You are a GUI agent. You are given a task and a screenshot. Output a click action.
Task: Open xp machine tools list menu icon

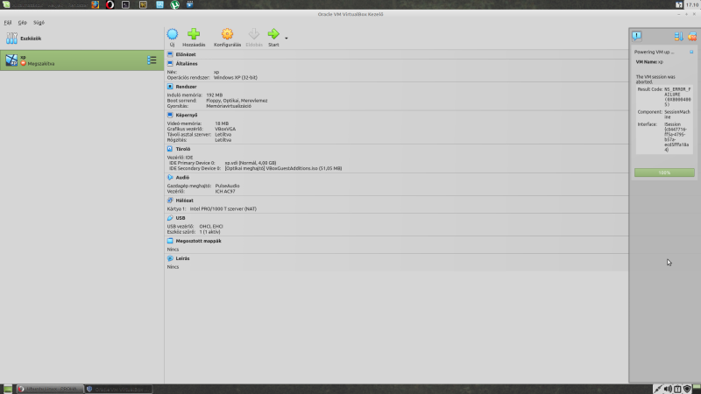coord(152,60)
